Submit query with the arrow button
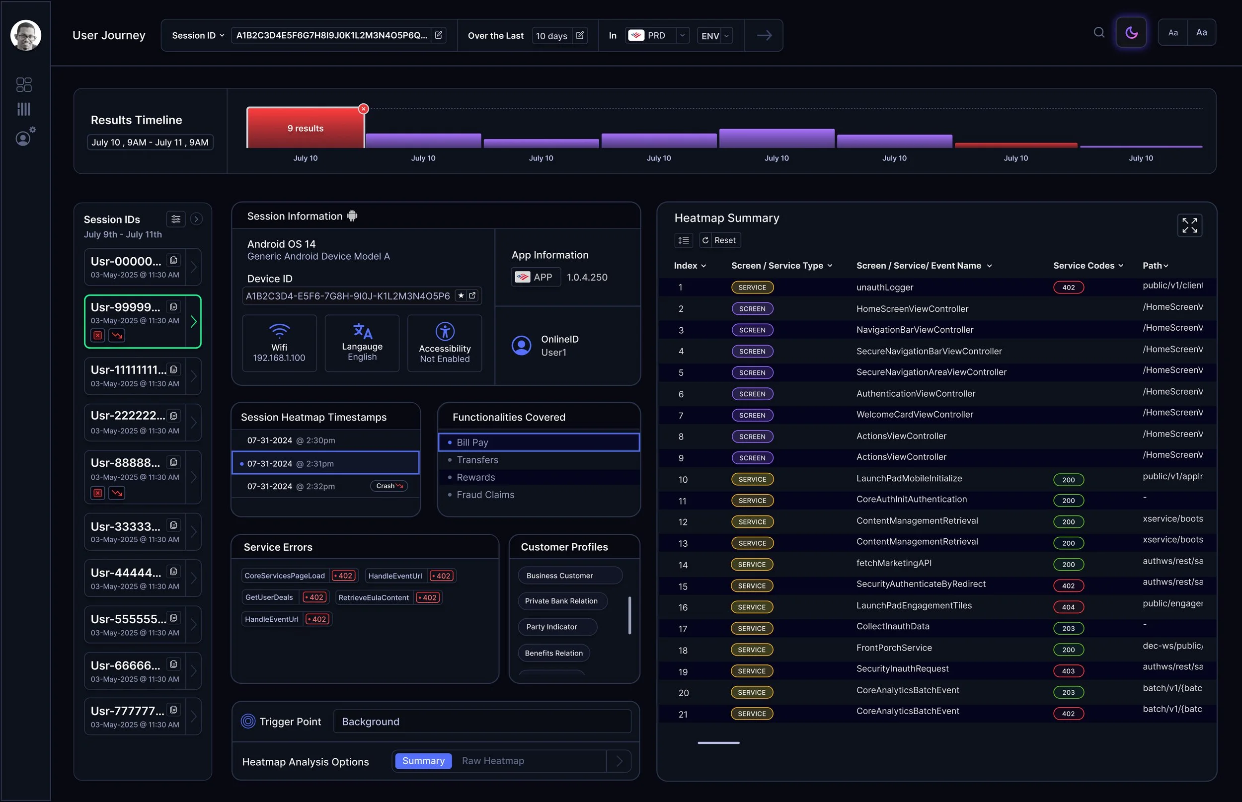 tap(764, 35)
